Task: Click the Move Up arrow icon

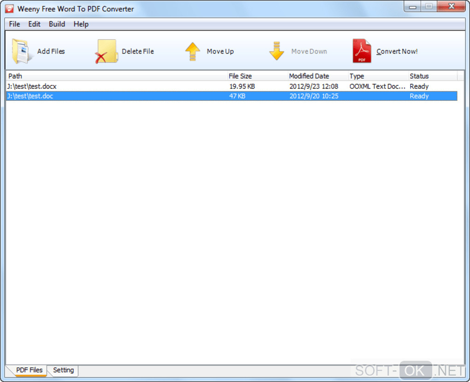Action: pyautogui.click(x=193, y=51)
